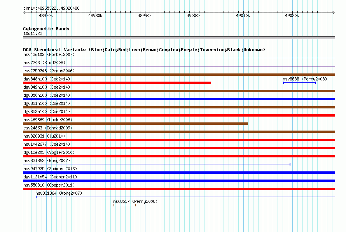Click the 49020k ruler tick label

point(292,16)
